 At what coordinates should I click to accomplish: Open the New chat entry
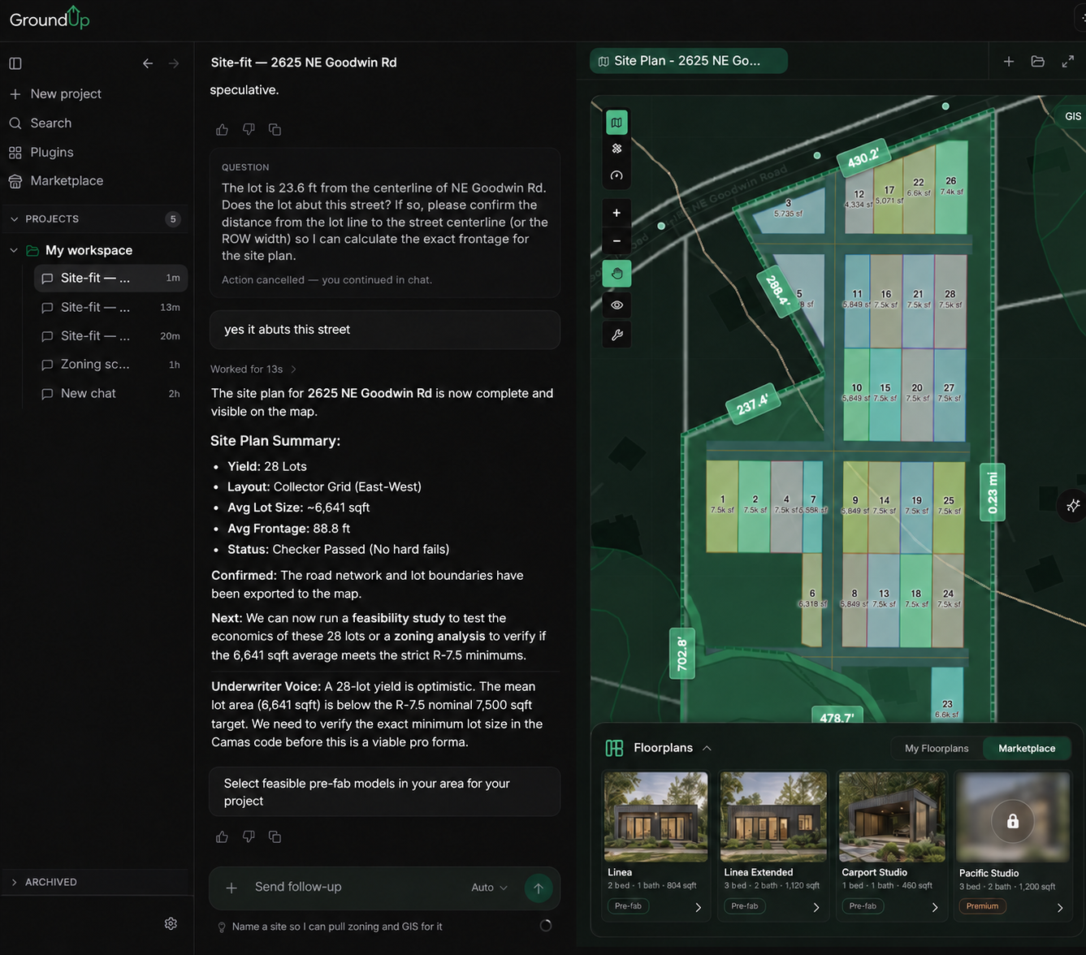click(x=110, y=393)
